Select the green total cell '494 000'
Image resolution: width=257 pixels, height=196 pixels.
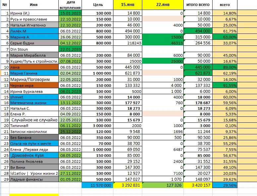point(198,31)
